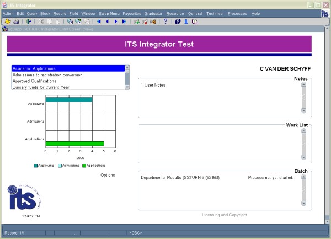This screenshot has height=239, width=331.
Task: Click the question mark Help icon
Action: click(165, 22)
